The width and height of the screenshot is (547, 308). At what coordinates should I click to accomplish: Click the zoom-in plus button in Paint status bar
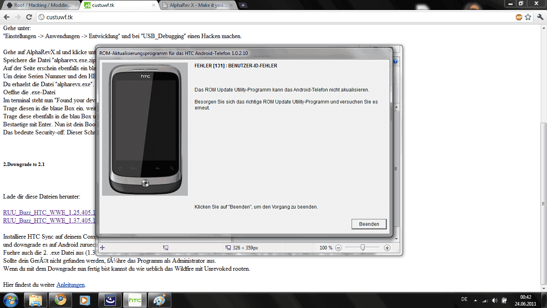click(387, 248)
